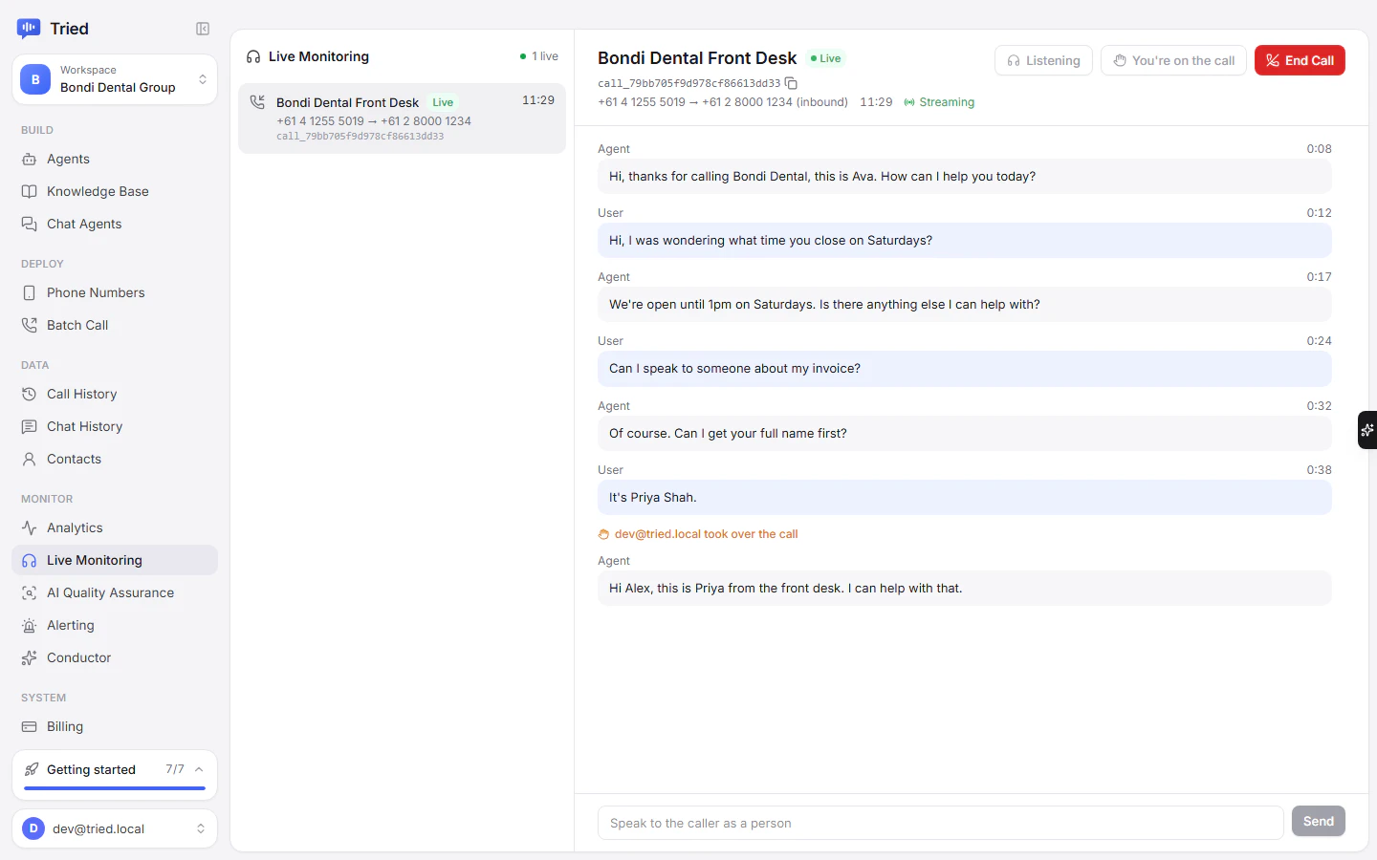Click the message asking about my invoice
This screenshot has height=860, width=1377.
(964, 369)
